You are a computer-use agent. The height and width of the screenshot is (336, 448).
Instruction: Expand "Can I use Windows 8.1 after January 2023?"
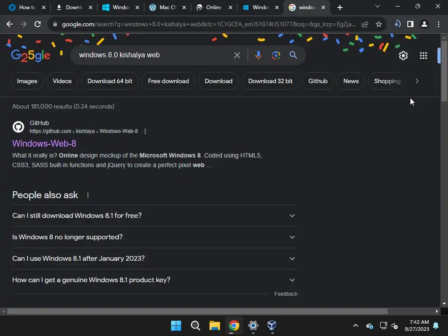point(154,259)
